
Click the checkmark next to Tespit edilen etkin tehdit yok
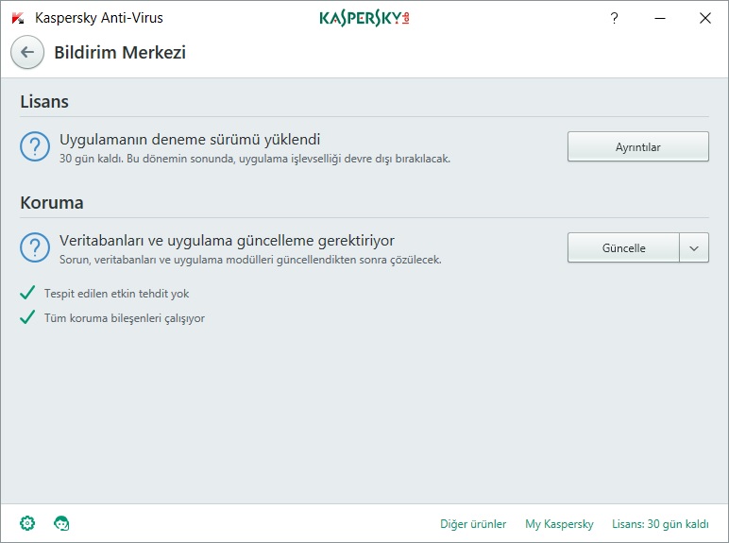pyautogui.click(x=27, y=293)
